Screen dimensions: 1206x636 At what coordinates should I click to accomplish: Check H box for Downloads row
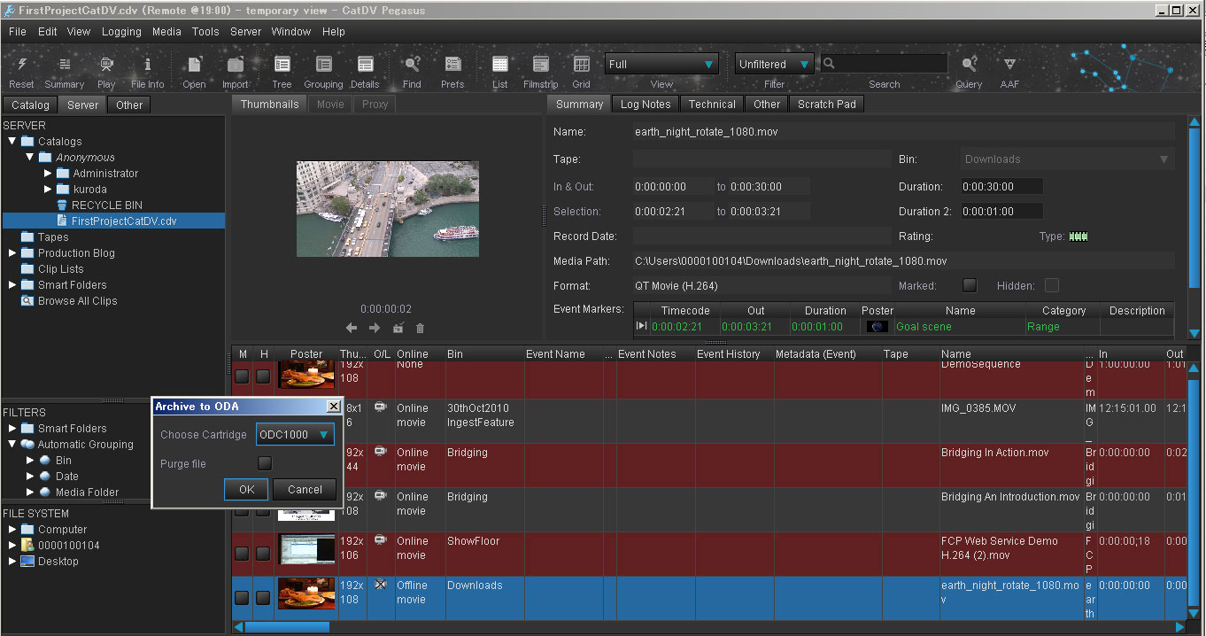[263, 598]
